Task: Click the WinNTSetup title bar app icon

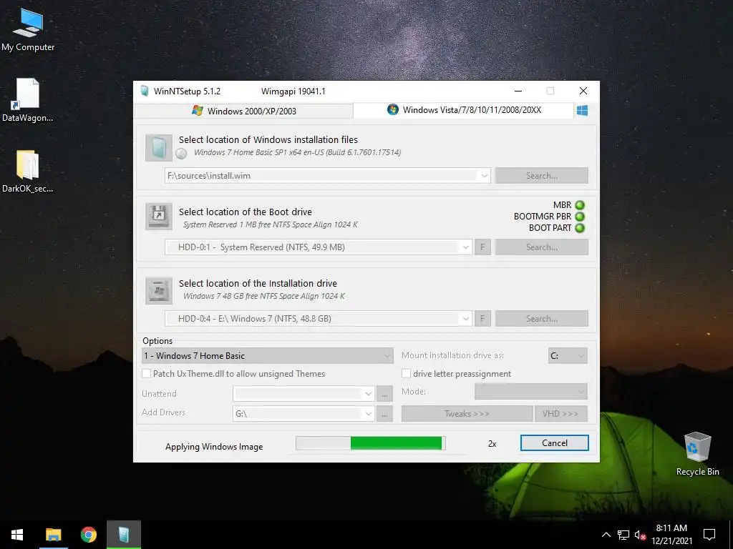Action: point(145,91)
